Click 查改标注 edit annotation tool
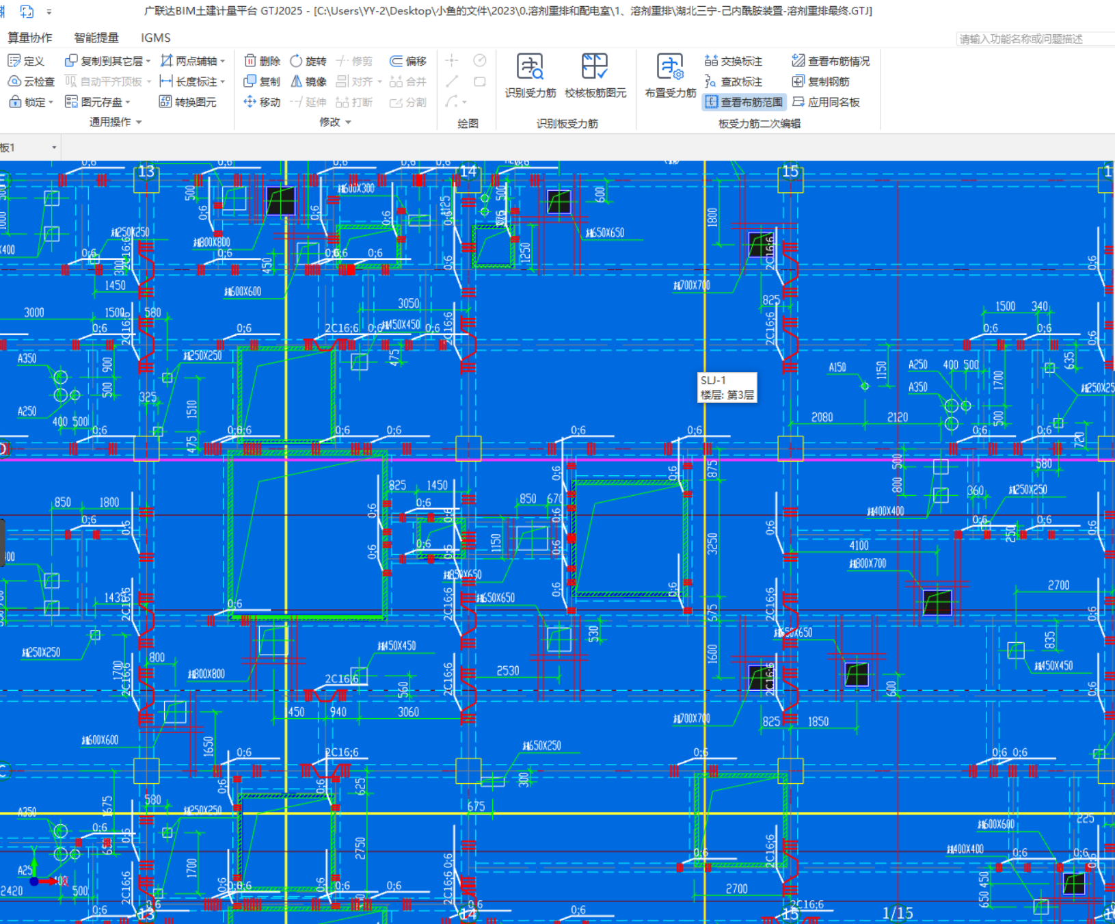The height and width of the screenshot is (924, 1115). pyautogui.click(x=734, y=81)
